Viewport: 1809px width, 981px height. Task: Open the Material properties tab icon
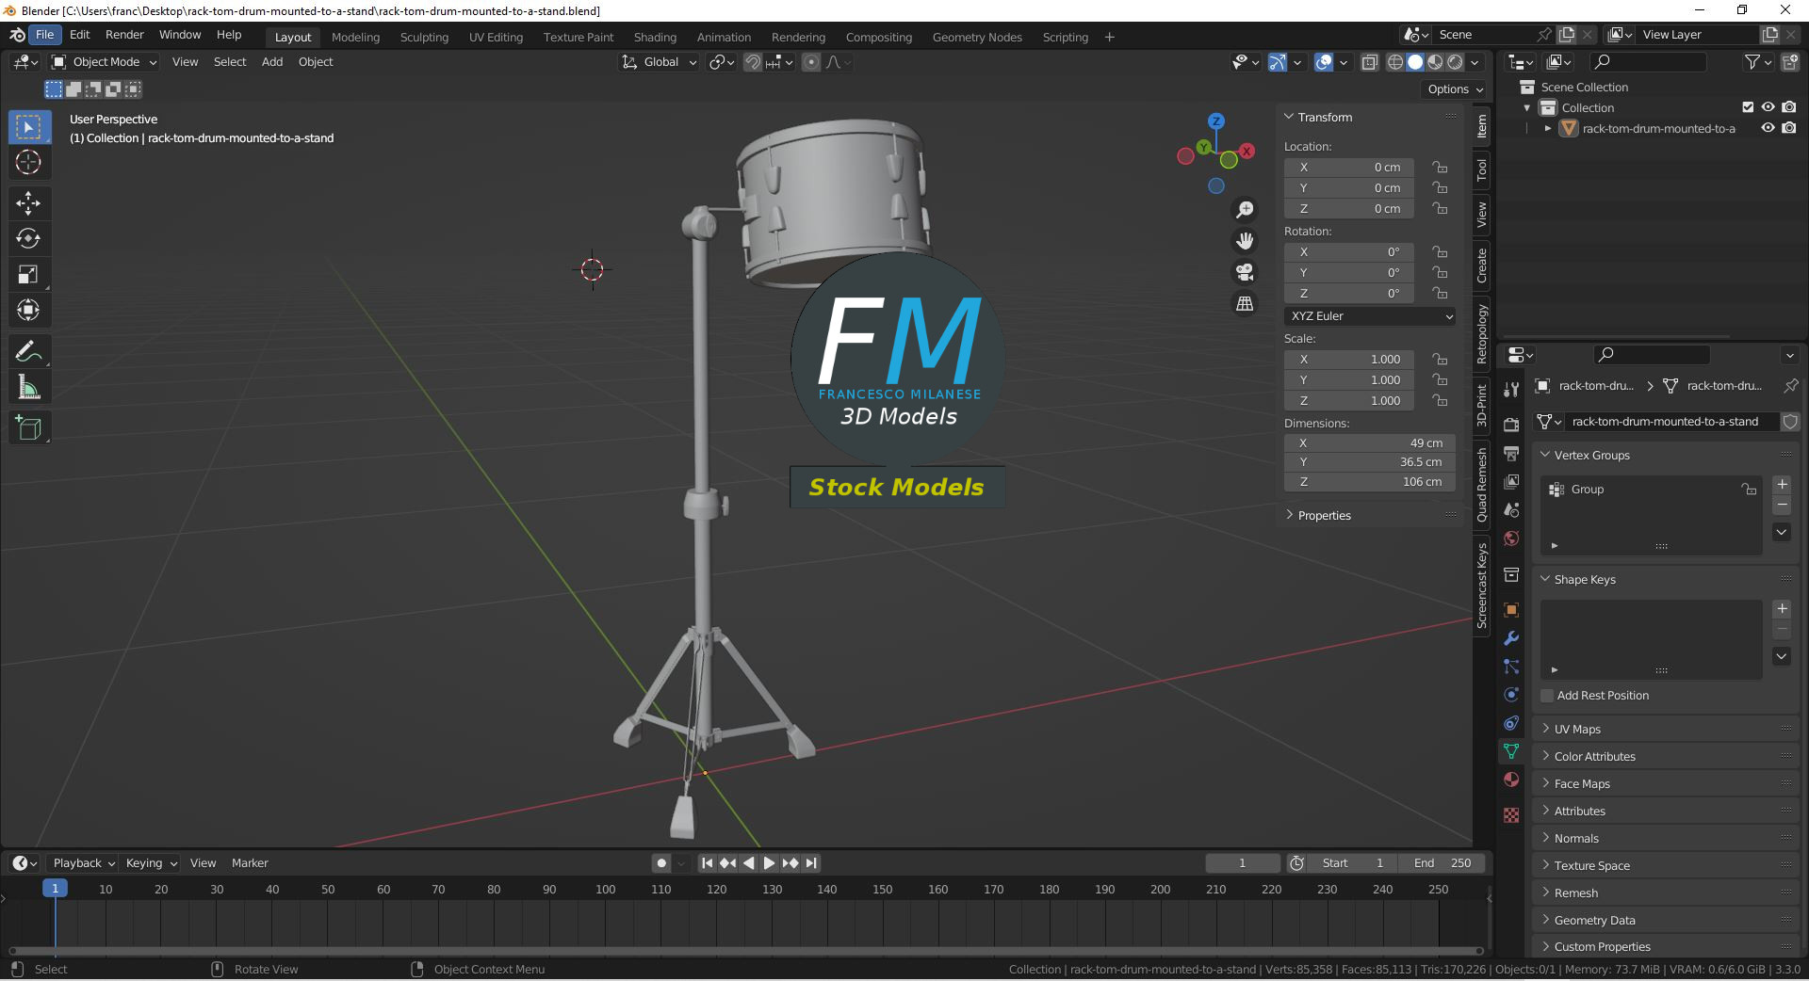coord(1511,780)
